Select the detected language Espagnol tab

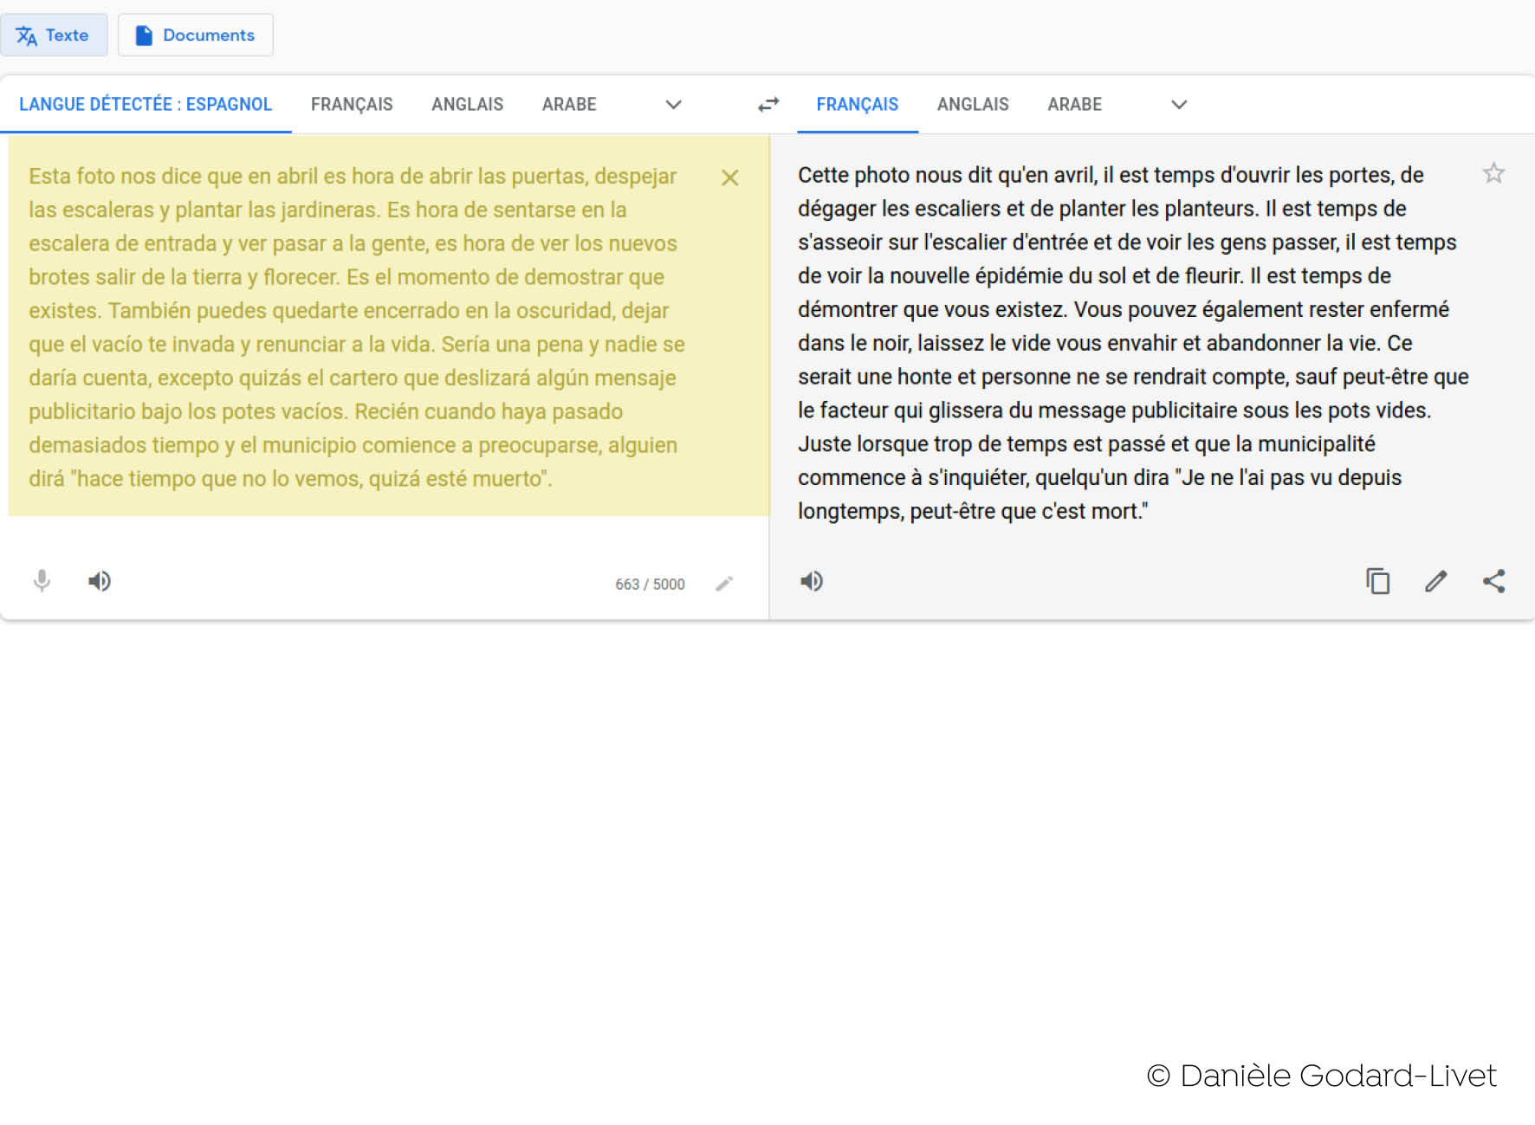tap(146, 105)
